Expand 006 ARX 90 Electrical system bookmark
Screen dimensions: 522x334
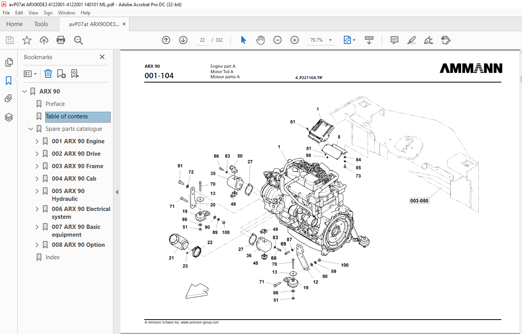tap(37, 209)
